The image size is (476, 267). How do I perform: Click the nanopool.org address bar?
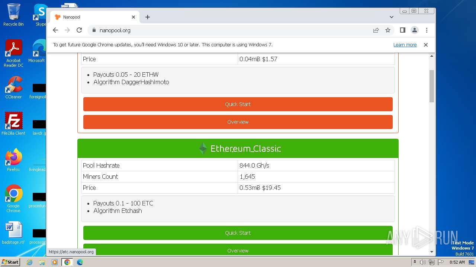234,30
